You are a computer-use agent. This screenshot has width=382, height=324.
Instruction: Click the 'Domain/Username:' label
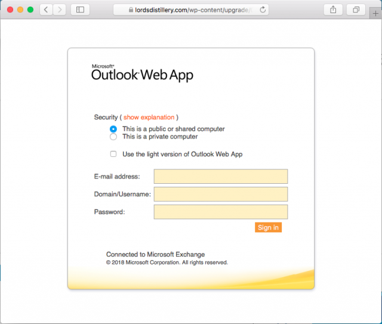pos(122,194)
